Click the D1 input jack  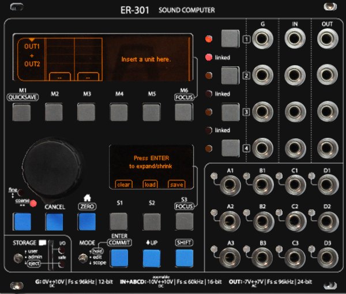point(328,185)
